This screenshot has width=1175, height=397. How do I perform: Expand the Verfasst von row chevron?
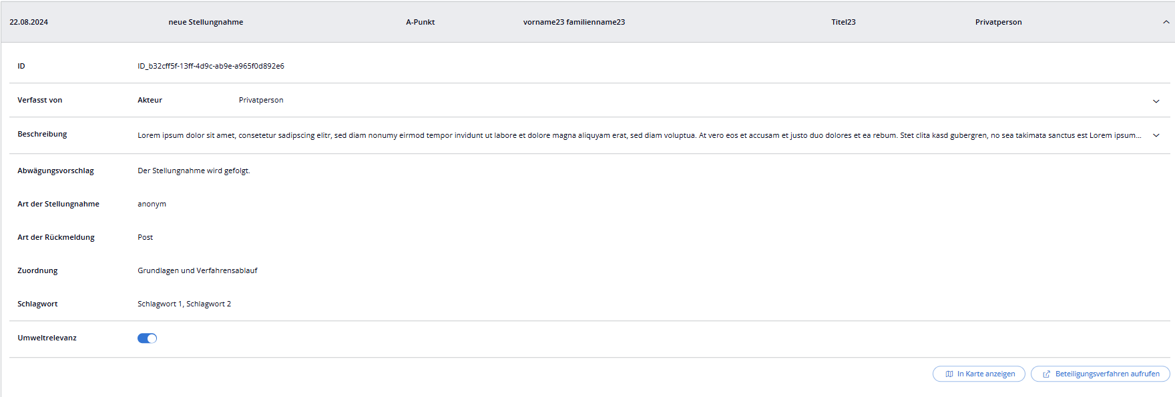click(x=1156, y=101)
